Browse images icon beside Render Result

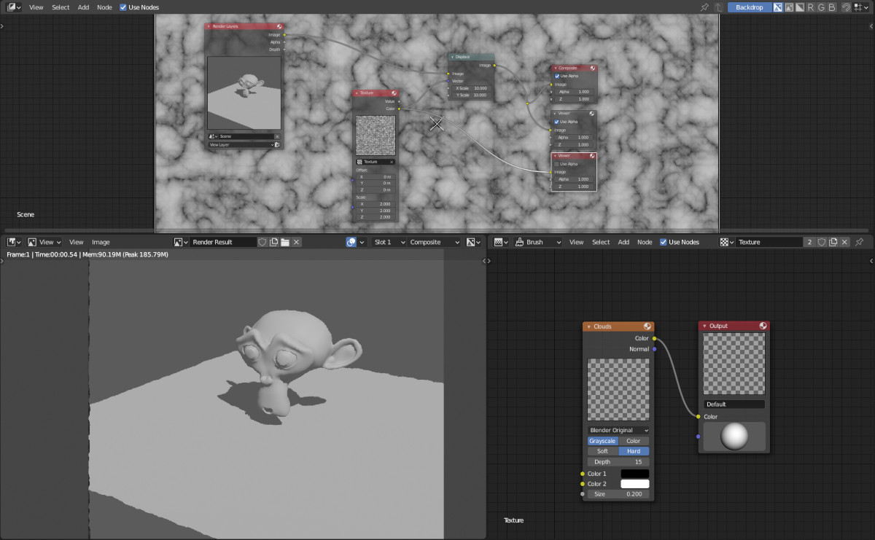(x=181, y=242)
